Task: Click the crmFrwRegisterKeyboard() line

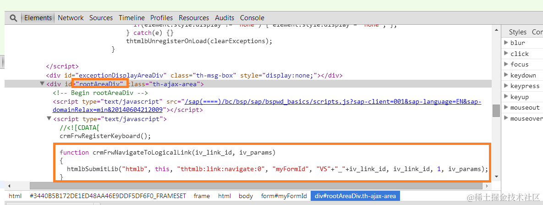Action: (x=105, y=136)
